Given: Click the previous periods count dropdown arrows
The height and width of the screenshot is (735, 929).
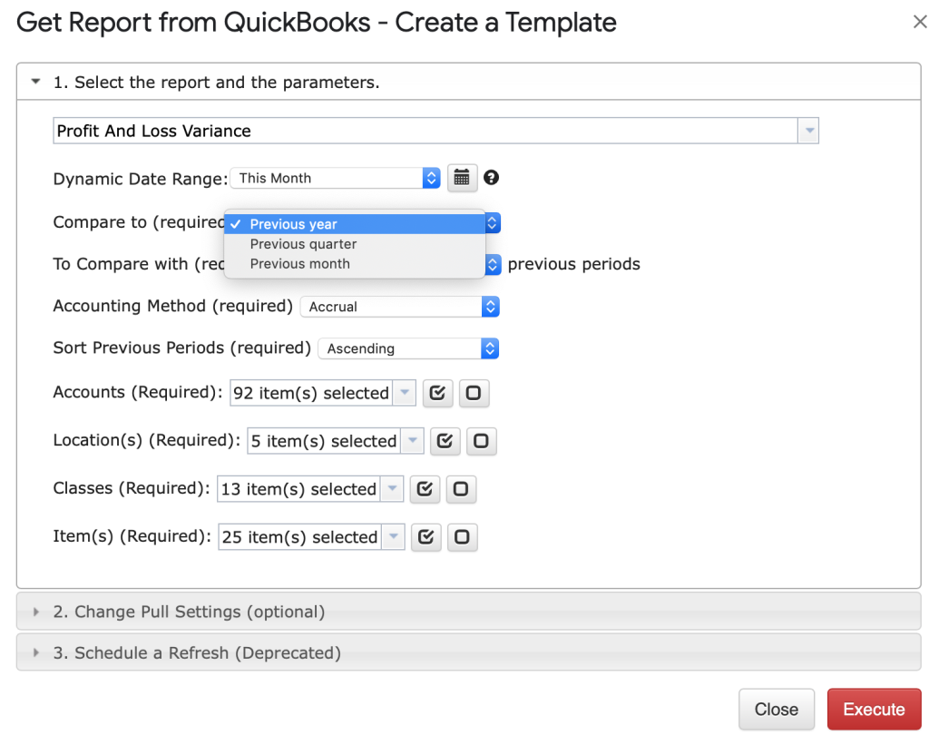Looking at the screenshot, I should coord(493,264).
